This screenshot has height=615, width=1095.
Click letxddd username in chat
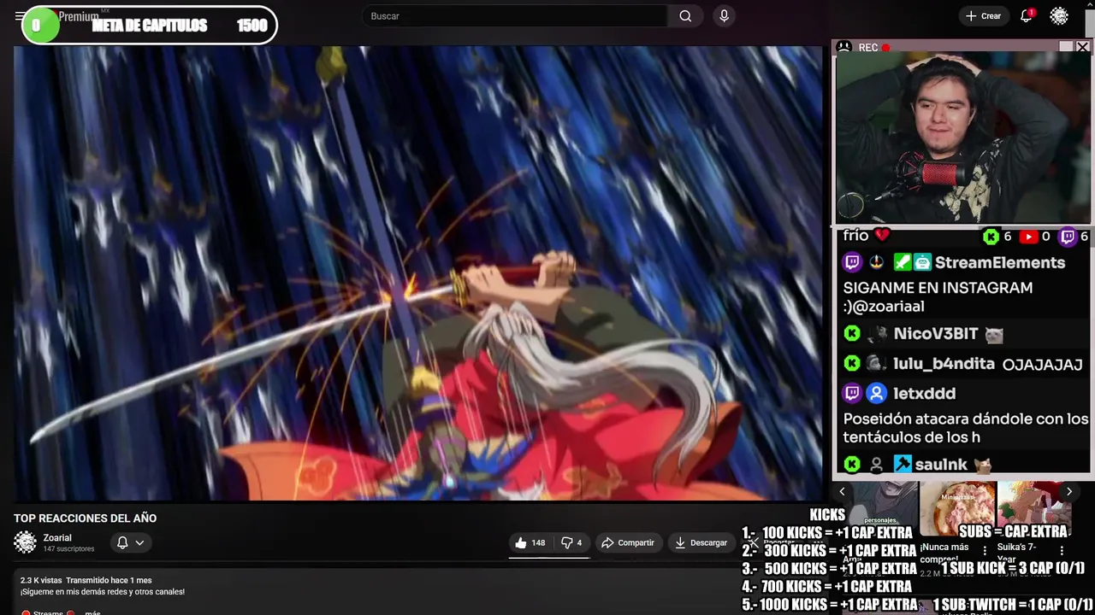pos(924,394)
